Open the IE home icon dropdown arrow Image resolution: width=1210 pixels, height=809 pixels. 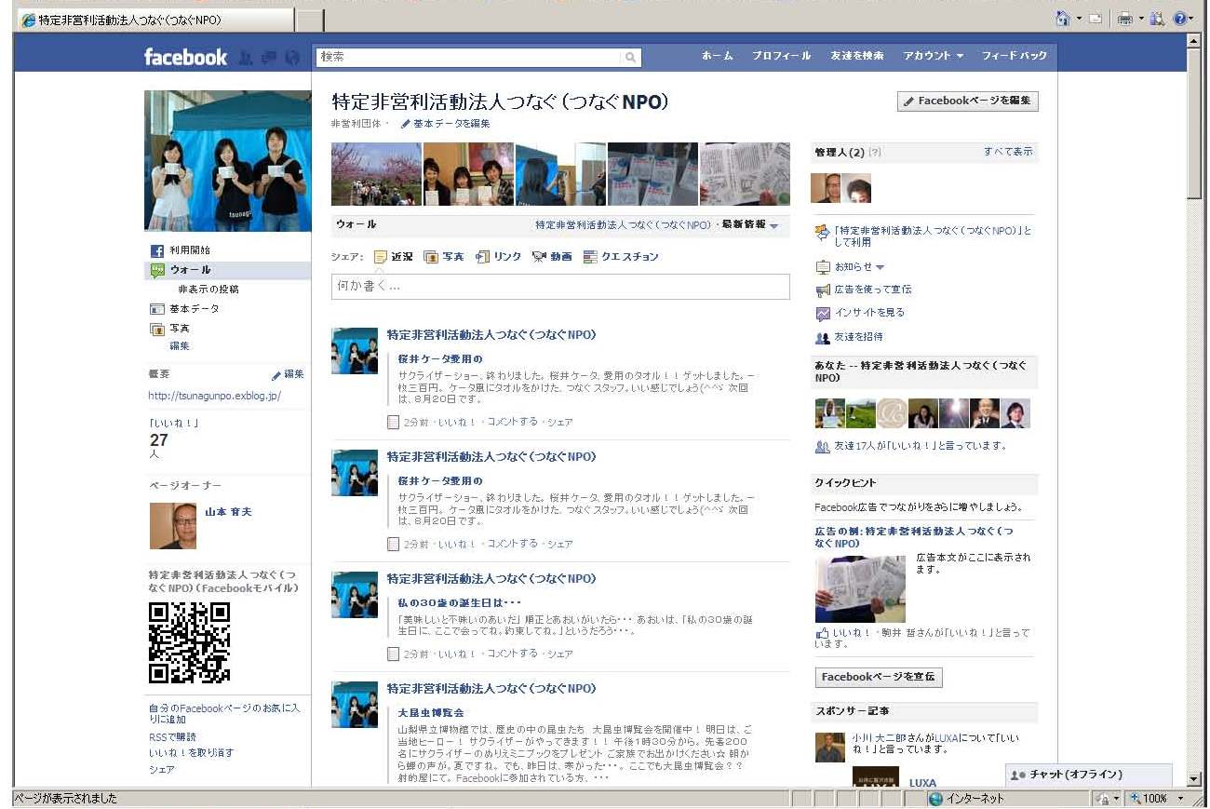(x=1078, y=19)
